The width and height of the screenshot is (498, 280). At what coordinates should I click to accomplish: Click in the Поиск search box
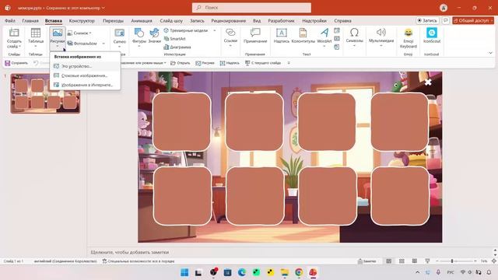click(x=251, y=8)
